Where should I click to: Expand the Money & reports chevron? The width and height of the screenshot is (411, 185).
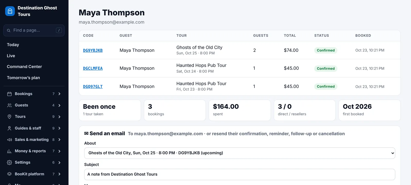pyautogui.click(x=59, y=151)
